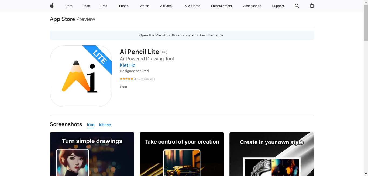Click the App Store heading link

pyautogui.click(x=62, y=19)
